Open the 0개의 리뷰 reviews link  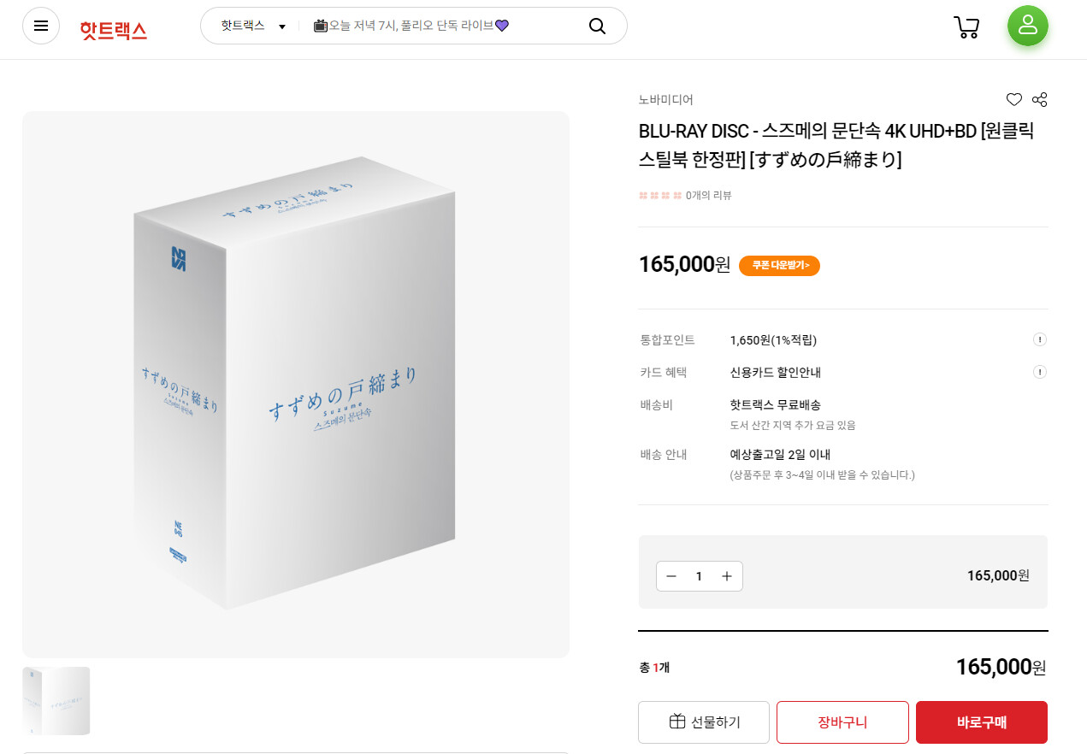[708, 196]
